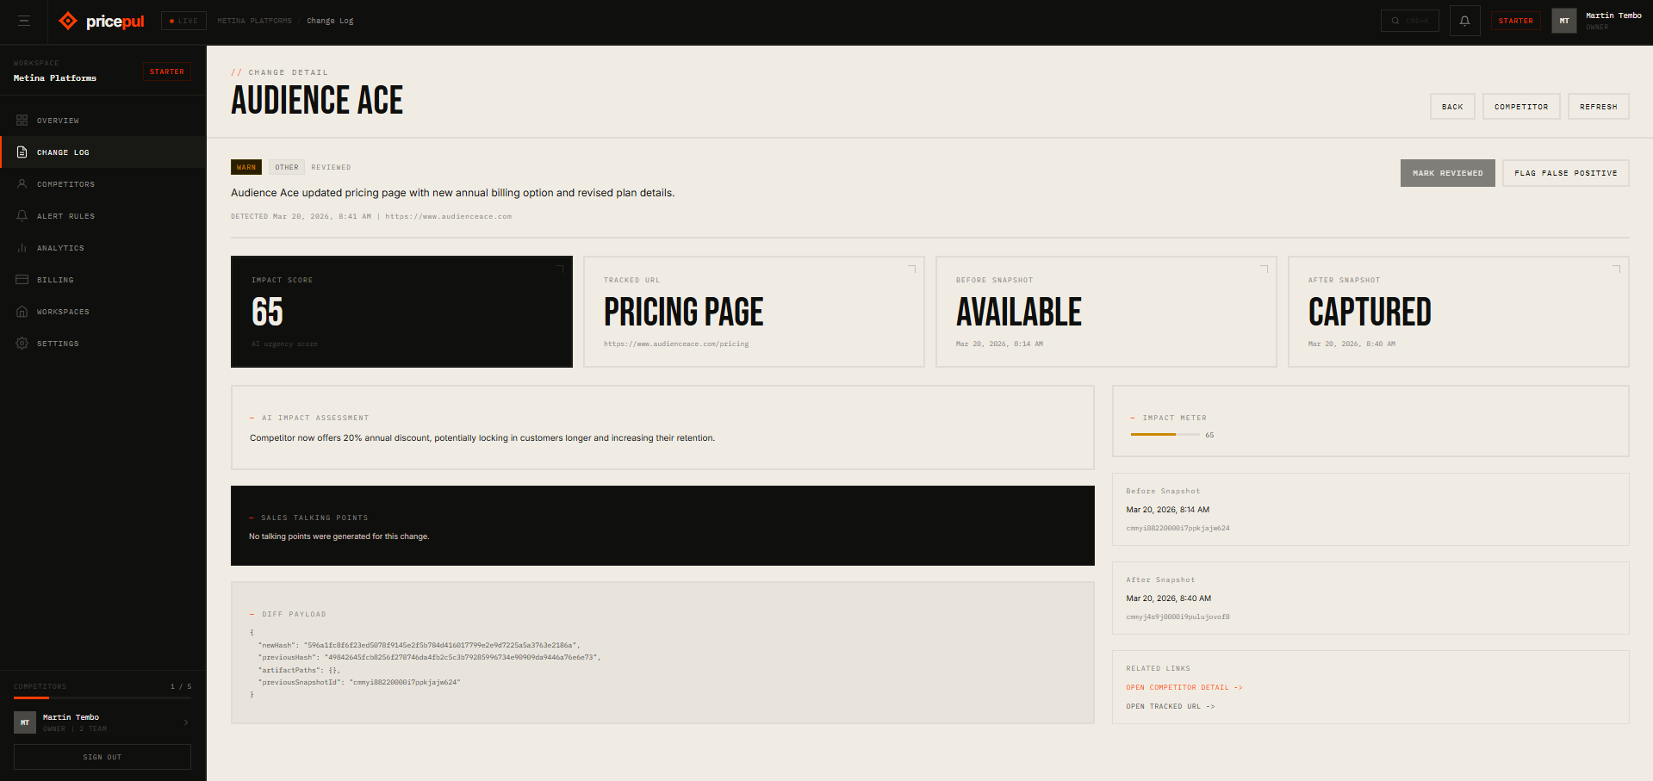Click Flag False Positive button

(1565, 173)
